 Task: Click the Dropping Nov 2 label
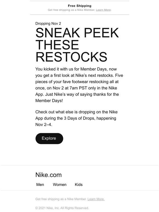48,23
